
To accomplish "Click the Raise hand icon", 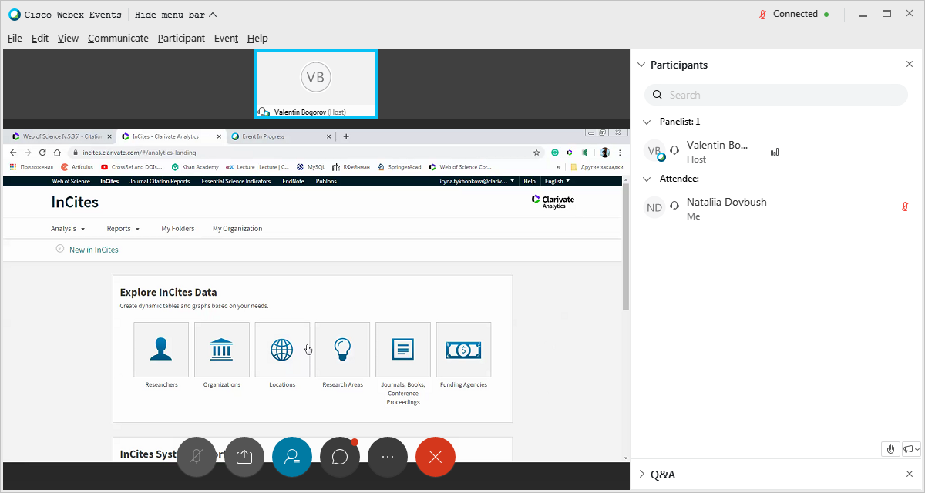I will click(x=890, y=449).
